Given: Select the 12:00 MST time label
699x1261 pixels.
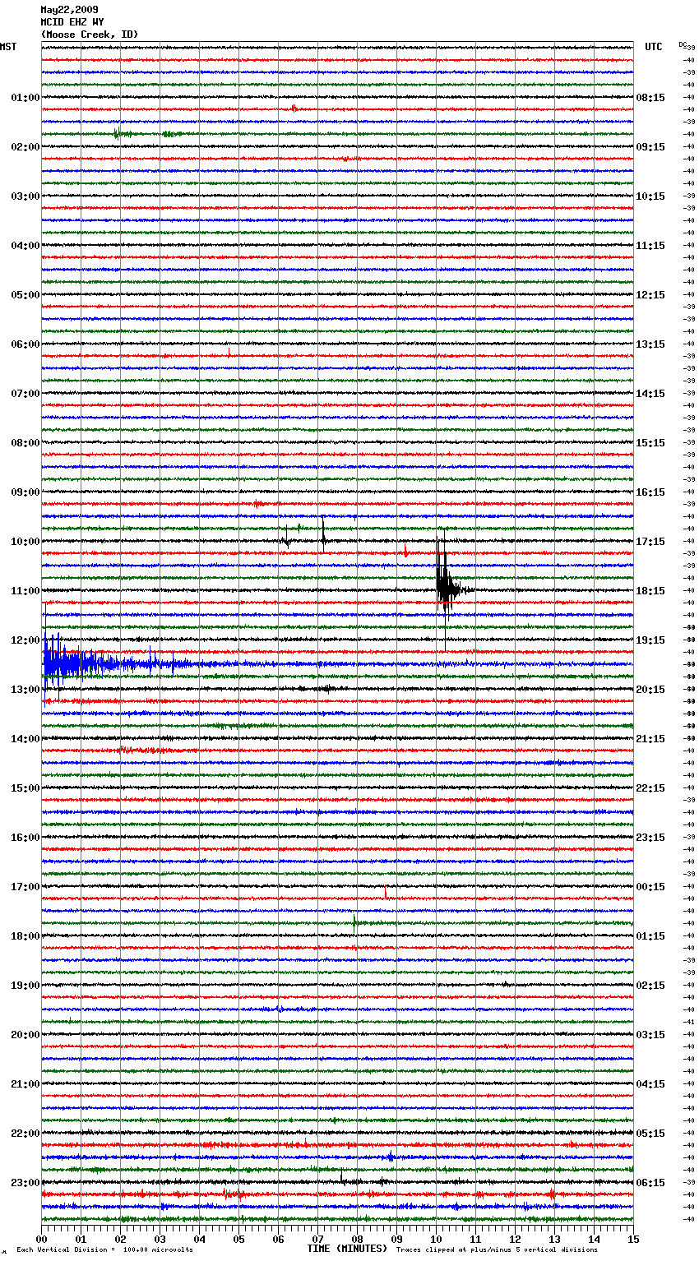Looking at the screenshot, I should [x=25, y=640].
